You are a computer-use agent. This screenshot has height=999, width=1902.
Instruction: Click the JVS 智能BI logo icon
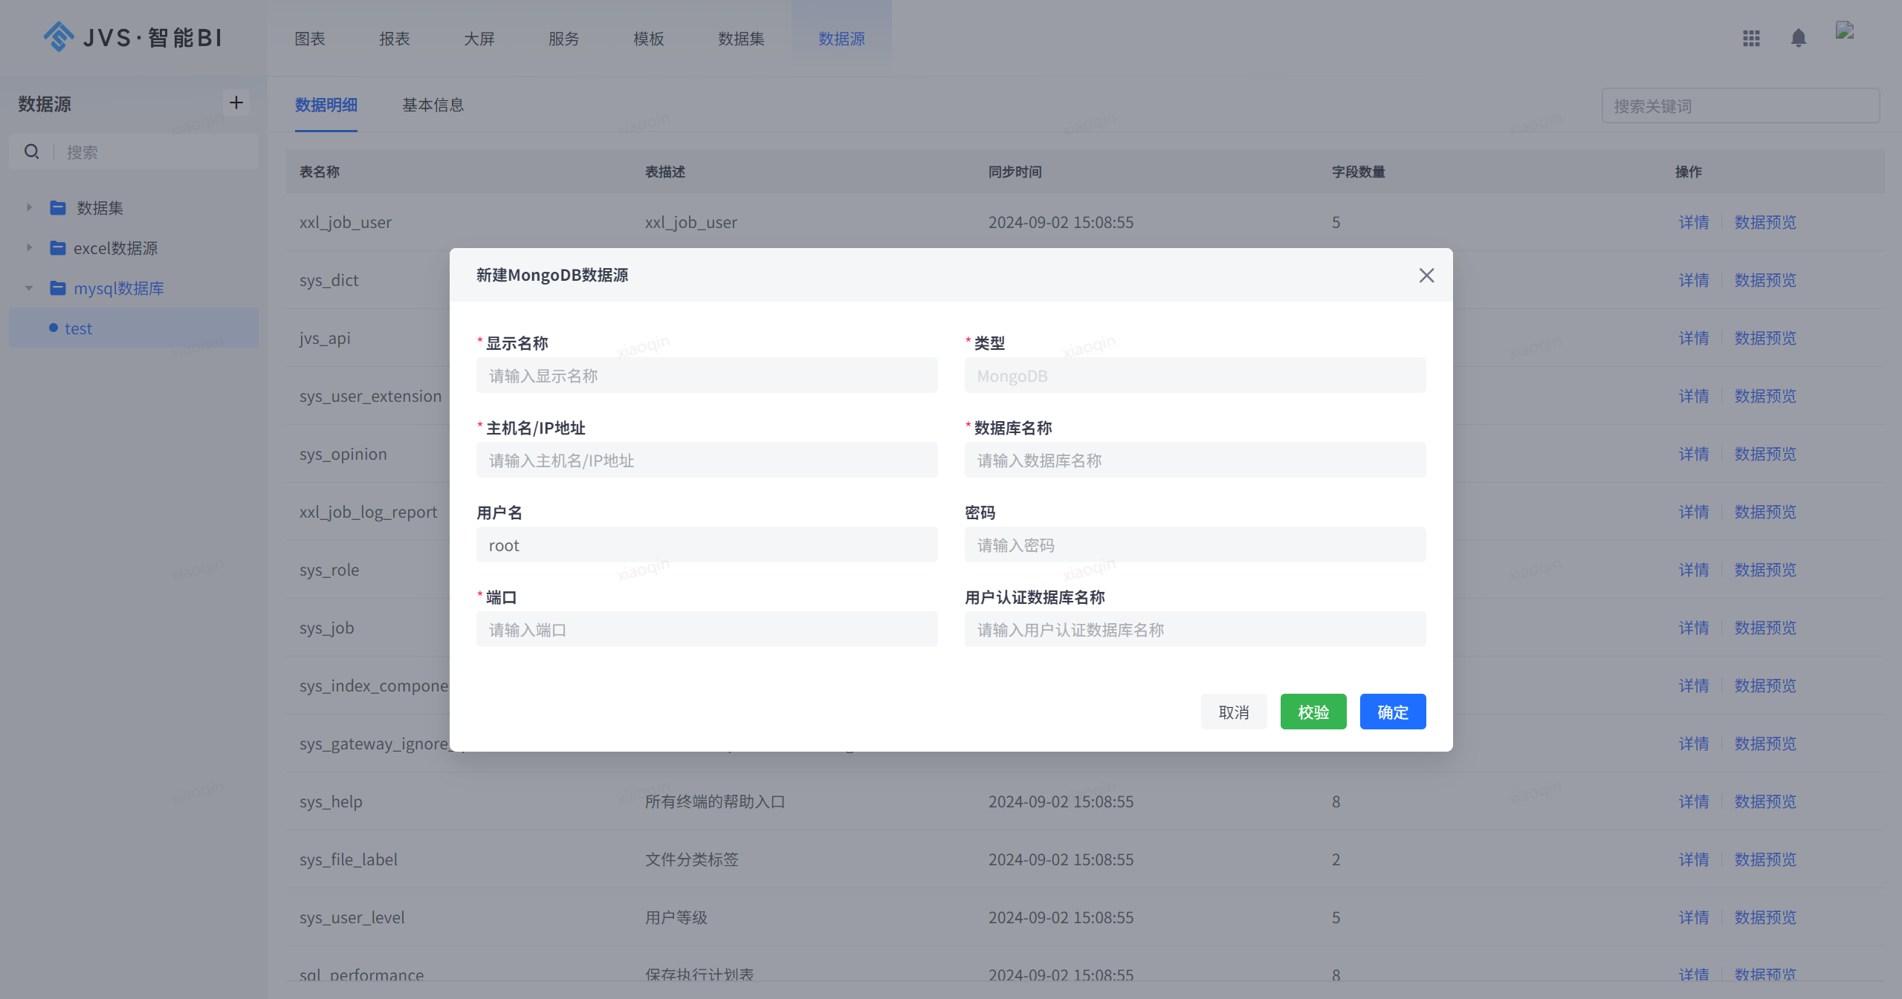click(x=59, y=36)
